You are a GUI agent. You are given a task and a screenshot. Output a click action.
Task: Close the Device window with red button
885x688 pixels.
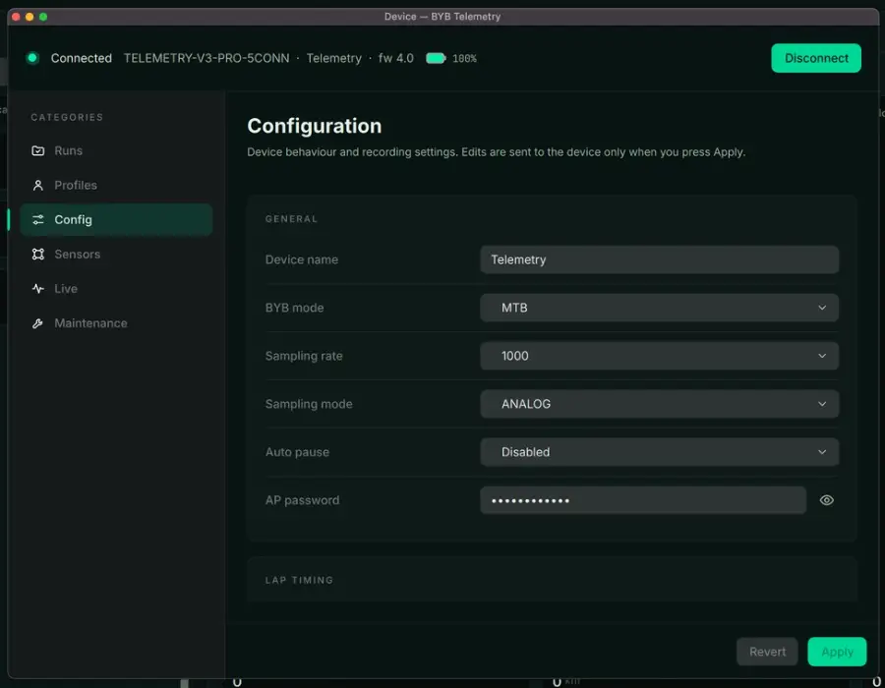[x=16, y=17]
